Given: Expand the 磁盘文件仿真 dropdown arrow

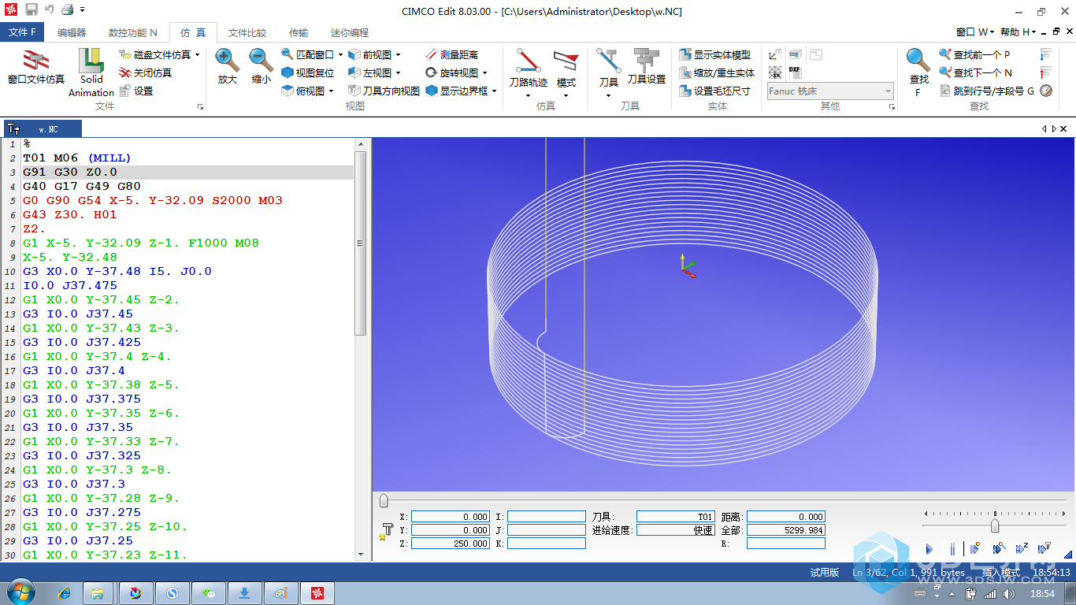Looking at the screenshot, I should tap(197, 55).
